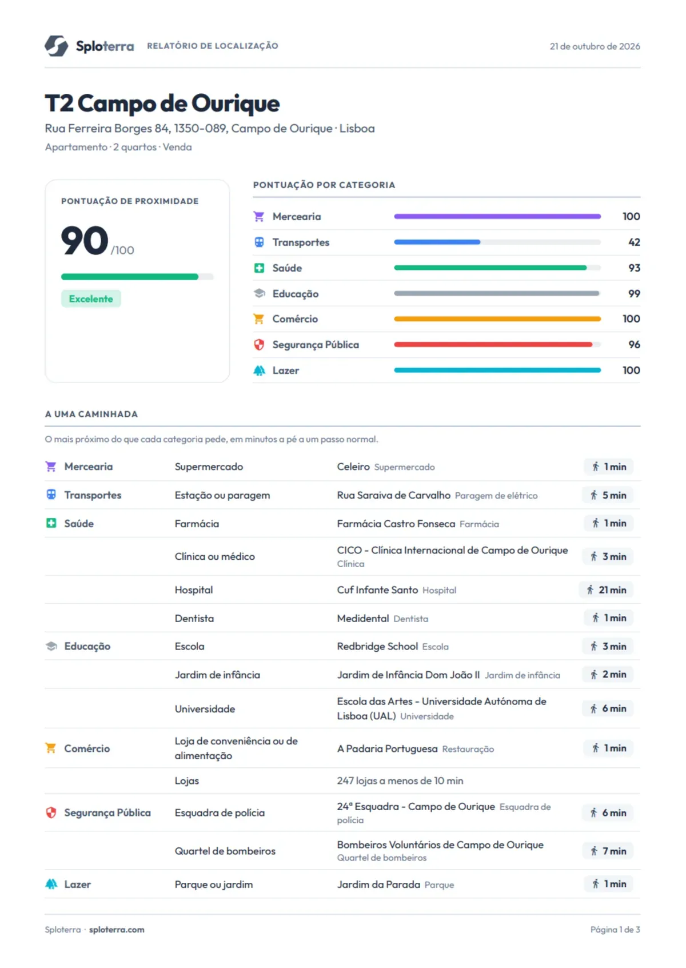The image size is (686, 968).
Task: Click the Saúde score bar
Action: point(497,268)
